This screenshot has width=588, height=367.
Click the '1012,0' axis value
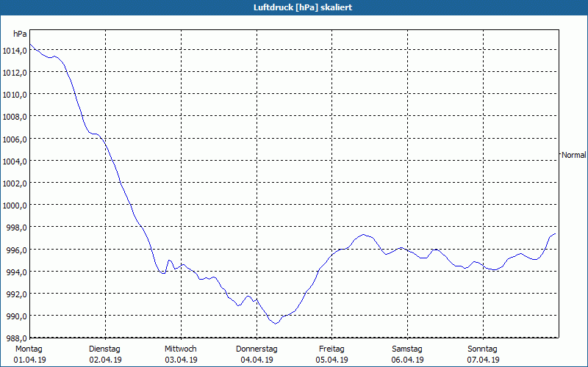pos(15,73)
